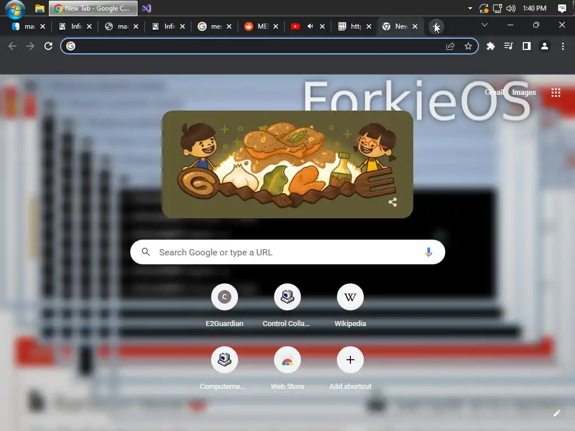Mute the YouTube tab's audio

[310, 26]
